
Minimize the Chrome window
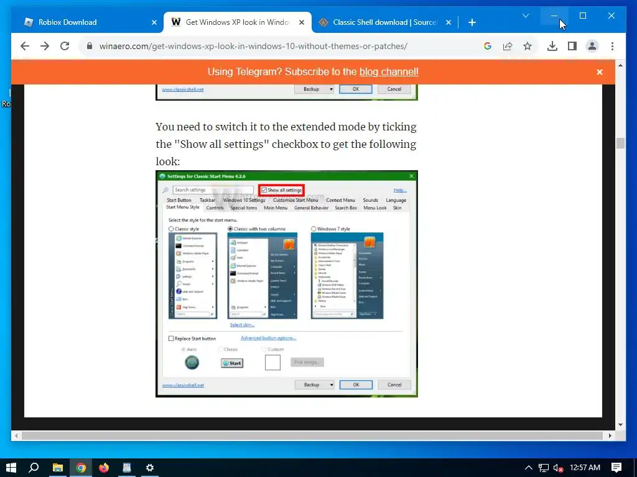coord(554,16)
